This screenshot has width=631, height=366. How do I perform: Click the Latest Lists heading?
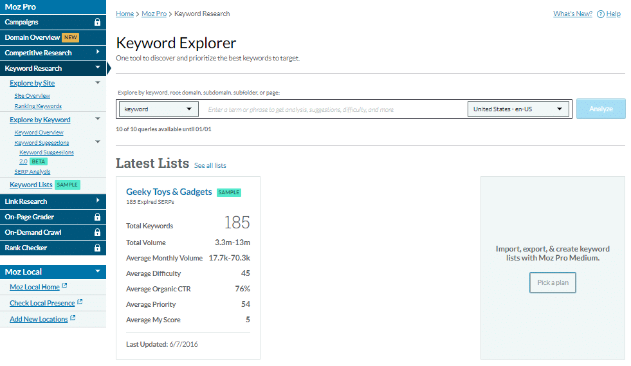pyautogui.click(x=152, y=163)
